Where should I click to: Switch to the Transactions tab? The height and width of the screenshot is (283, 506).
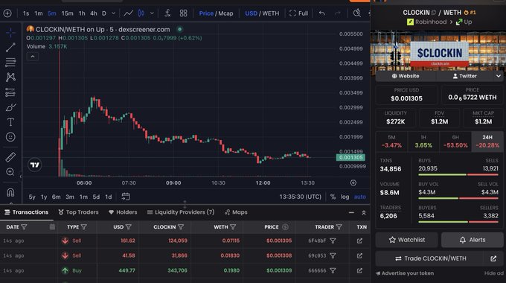point(27,212)
